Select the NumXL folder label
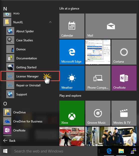The width and height of the screenshot is (139, 156). 18,22
